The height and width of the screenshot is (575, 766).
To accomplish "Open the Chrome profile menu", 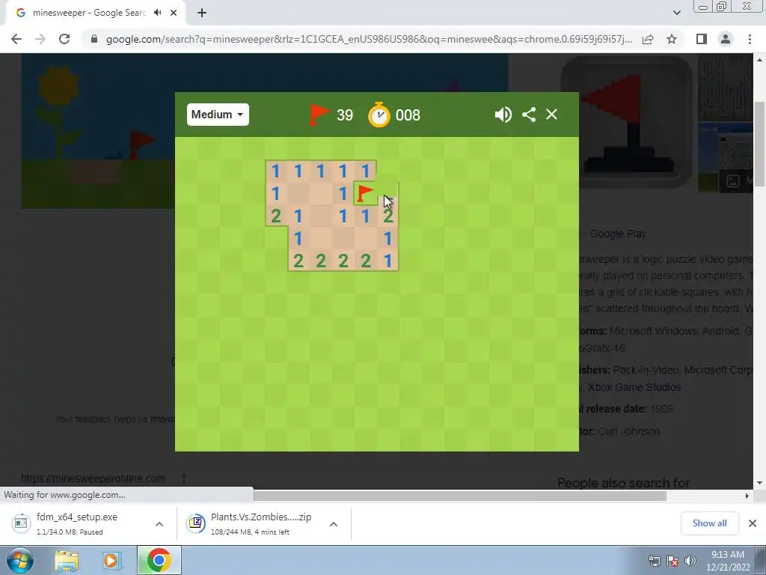I will pos(726,39).
